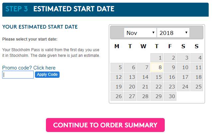
Task: Choose Saturday November 17
Action: tap(183, 77)
